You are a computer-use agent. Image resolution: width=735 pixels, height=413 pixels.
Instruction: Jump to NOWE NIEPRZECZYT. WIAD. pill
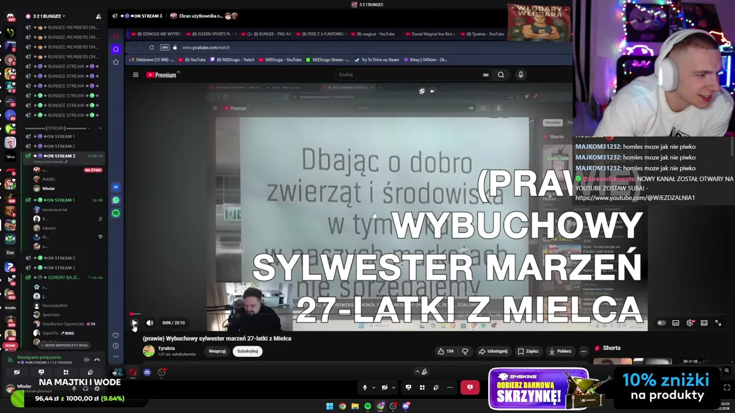64,345
